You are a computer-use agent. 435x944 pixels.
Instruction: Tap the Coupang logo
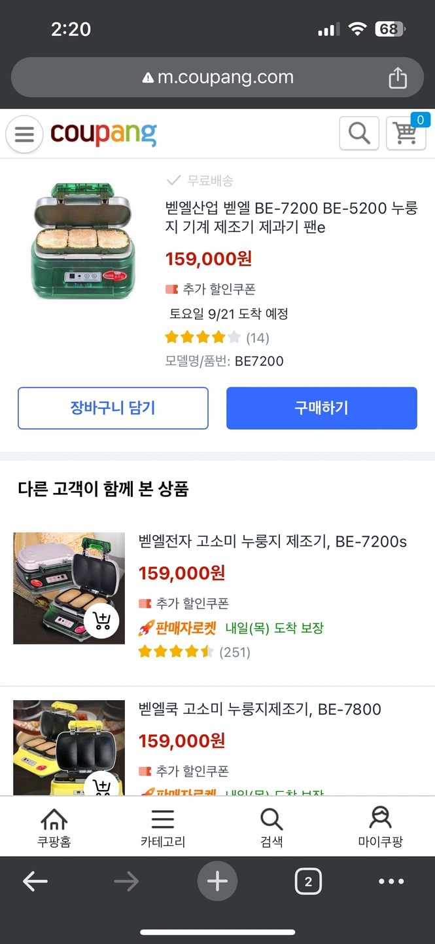(x=103, y=134)
